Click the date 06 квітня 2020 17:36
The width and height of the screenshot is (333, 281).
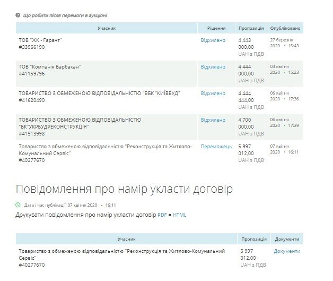[x=284, y=96]
